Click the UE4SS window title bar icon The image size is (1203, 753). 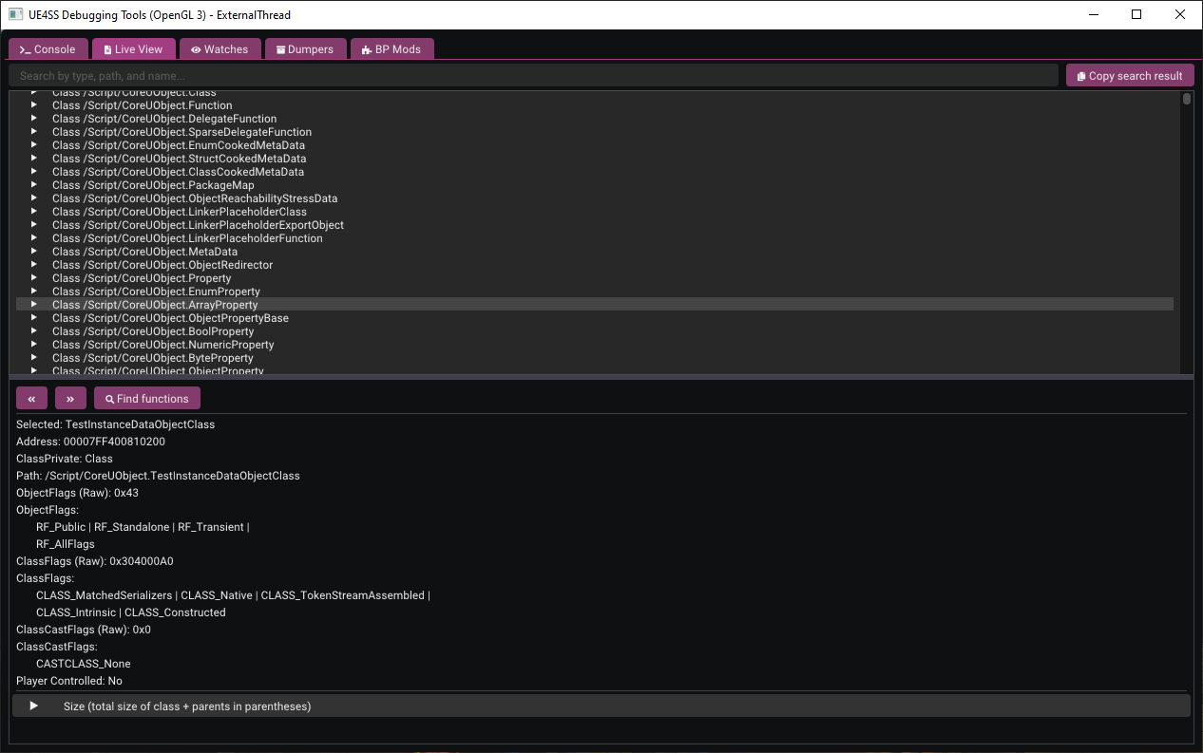tap(15, 14)
